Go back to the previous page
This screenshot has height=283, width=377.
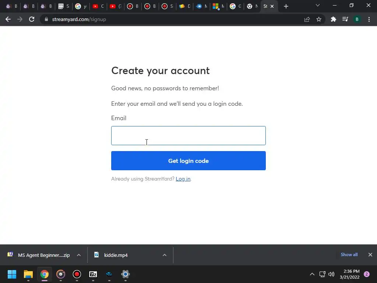[8, 19]
